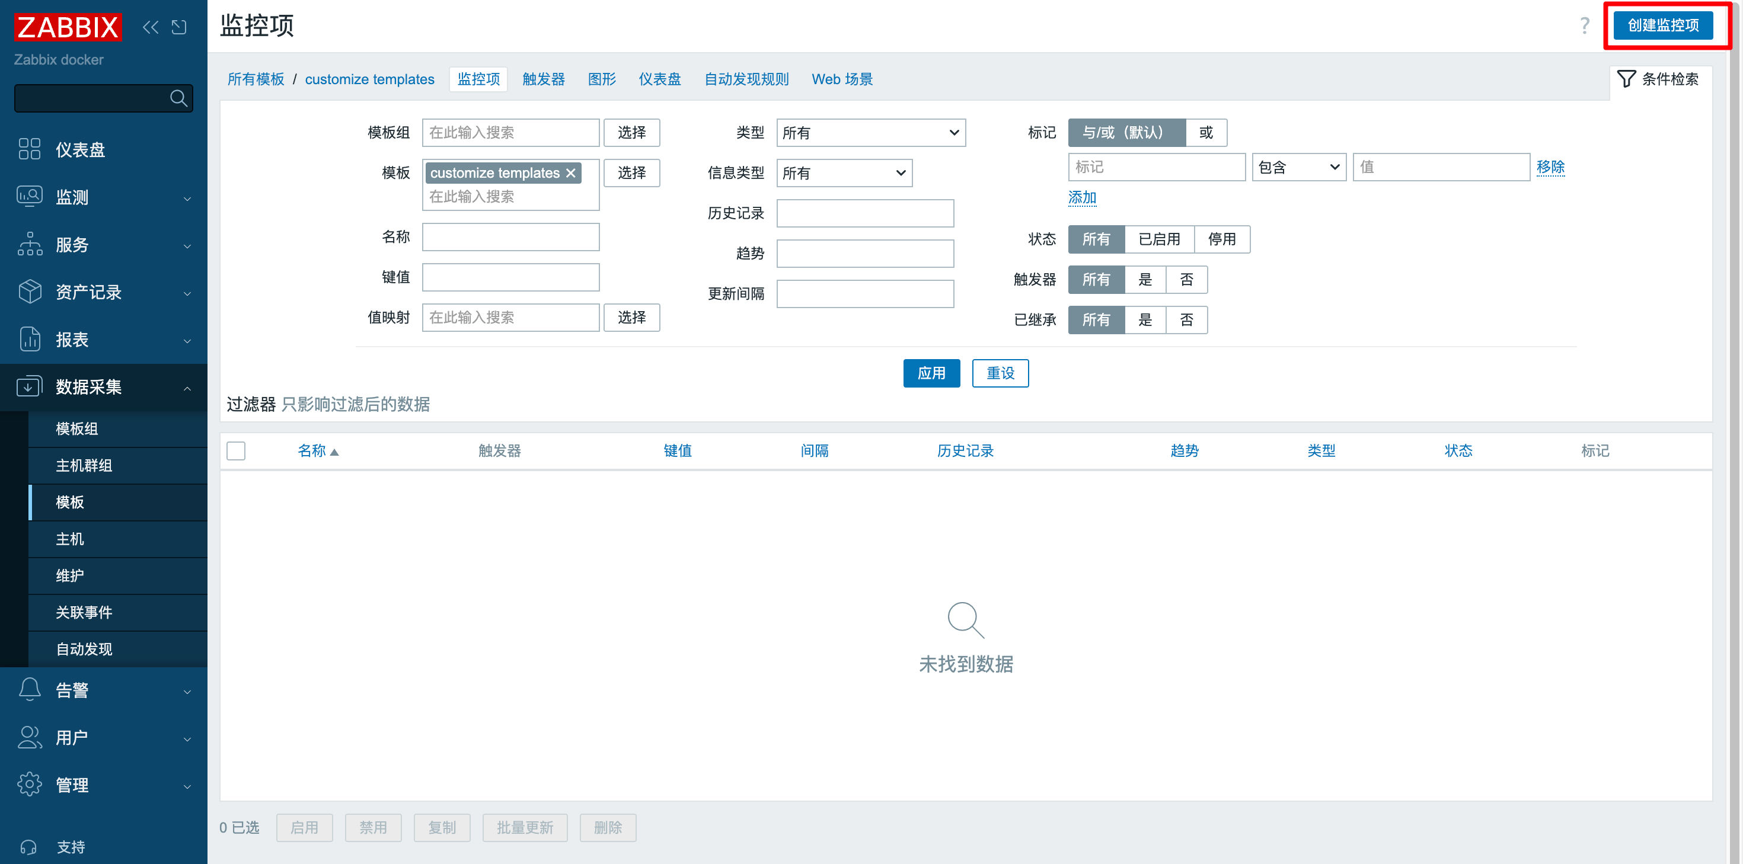Switch to the 触发器 tab

pos(543,79)
